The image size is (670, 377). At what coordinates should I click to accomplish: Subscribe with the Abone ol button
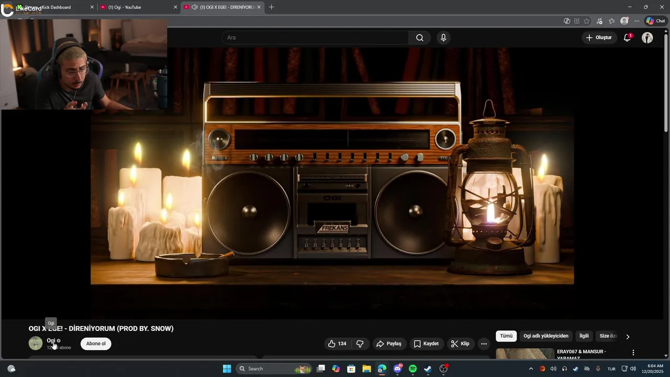pos(96,343)
